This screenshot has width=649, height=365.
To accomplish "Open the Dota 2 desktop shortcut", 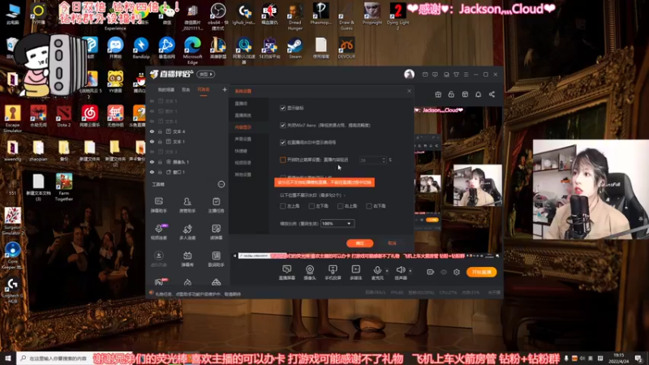I will click(64, 116).
